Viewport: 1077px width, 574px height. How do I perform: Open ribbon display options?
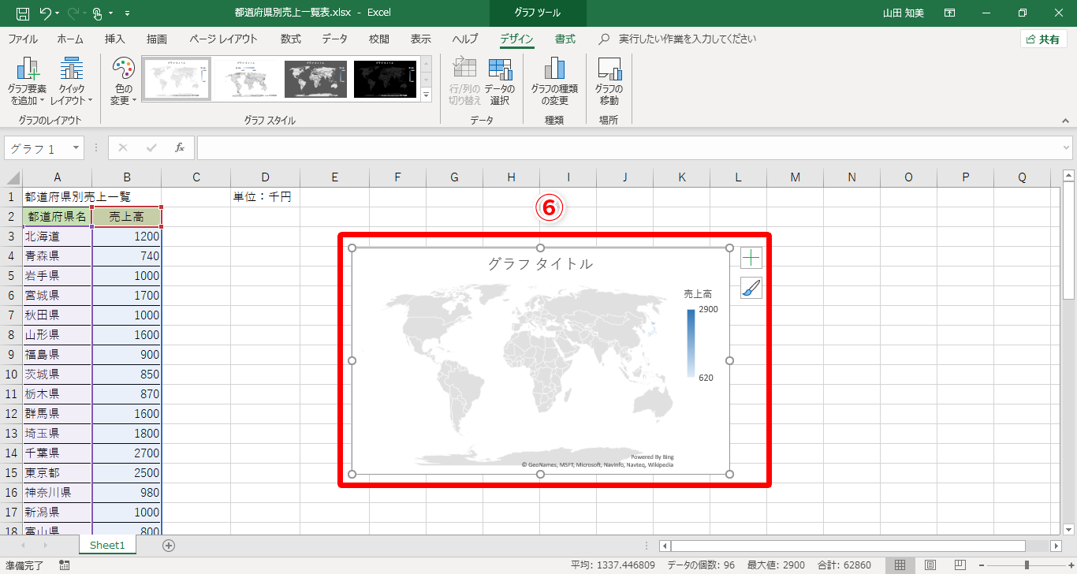tap(950, 13)
